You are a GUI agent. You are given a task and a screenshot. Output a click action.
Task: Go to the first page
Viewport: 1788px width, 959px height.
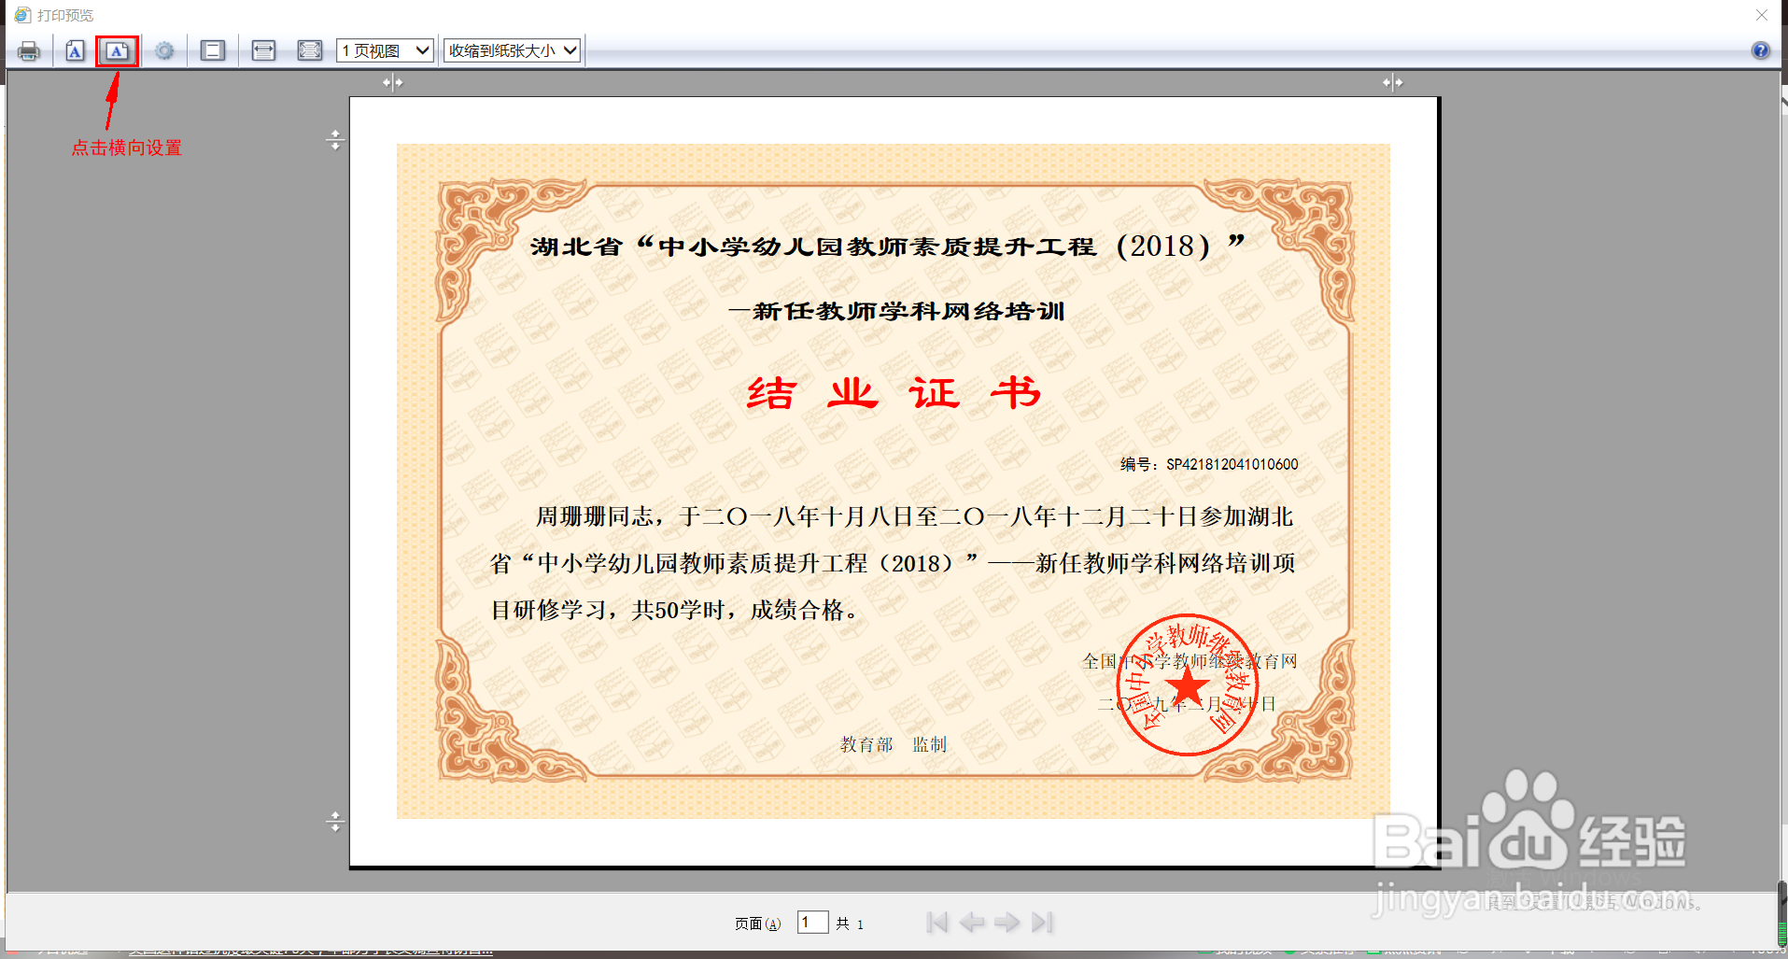pyautogui.click(x=937, y=923)
